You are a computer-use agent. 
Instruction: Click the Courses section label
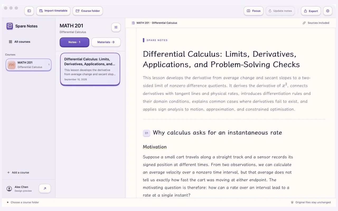(10, 55)
